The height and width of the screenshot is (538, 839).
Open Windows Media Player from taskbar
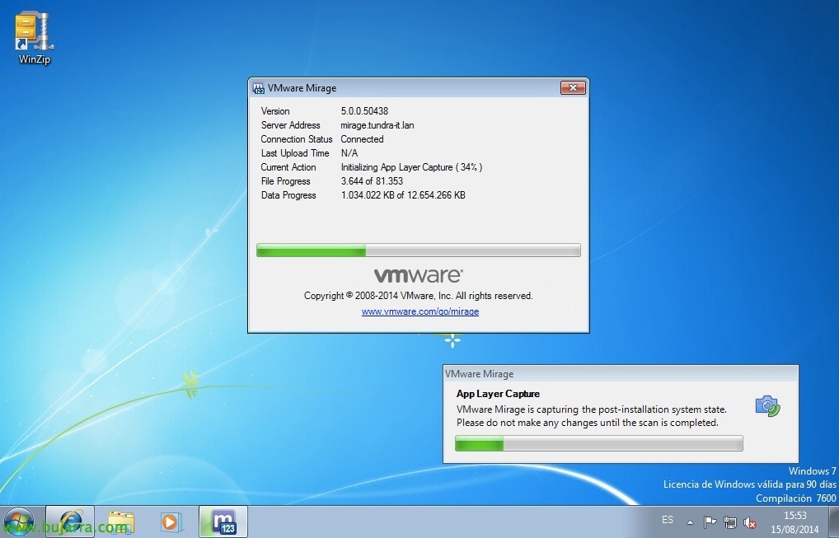[171, 522]
